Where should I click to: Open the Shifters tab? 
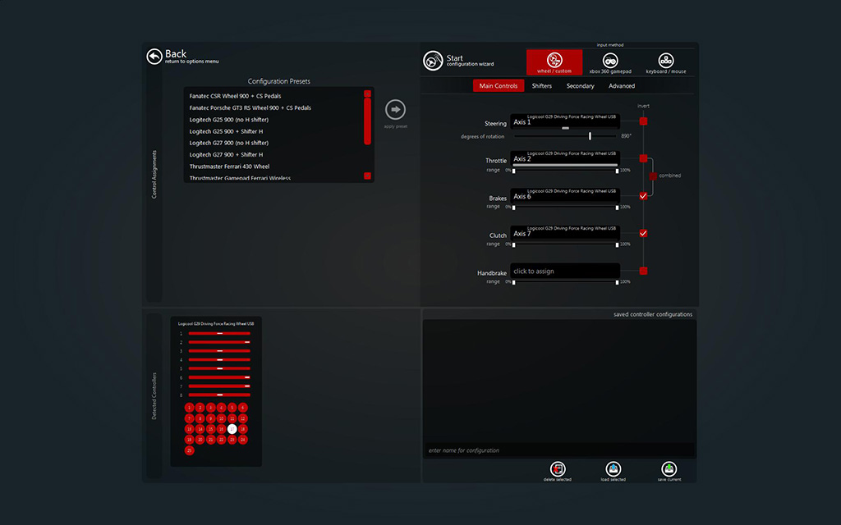[x=541, y=86]
